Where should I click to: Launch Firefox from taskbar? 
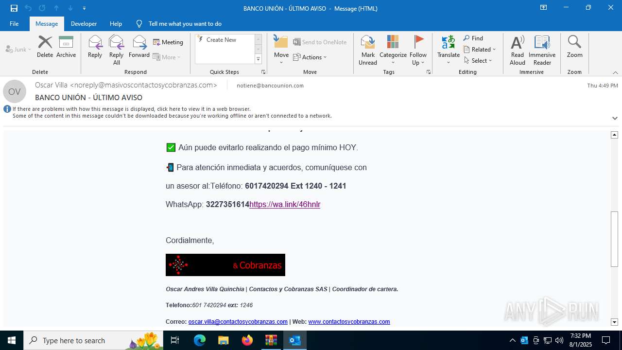[x=247, y=340]
